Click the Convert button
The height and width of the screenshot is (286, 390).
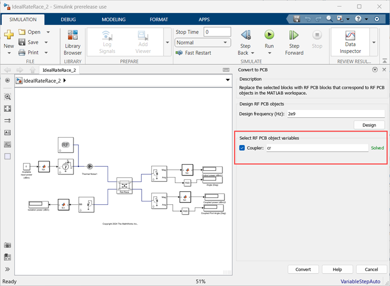pos(303,269)
